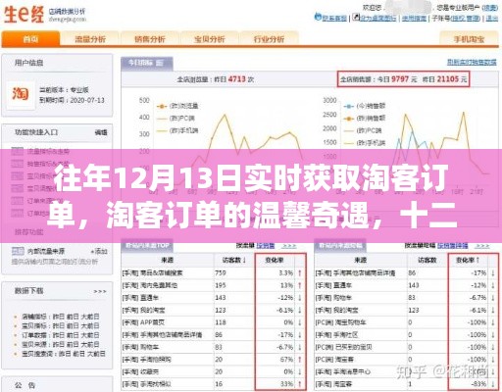Open the 行业分析 tab
Image resolution: width=502 pixels, height=392 pixels.
(x=269, y=39)
